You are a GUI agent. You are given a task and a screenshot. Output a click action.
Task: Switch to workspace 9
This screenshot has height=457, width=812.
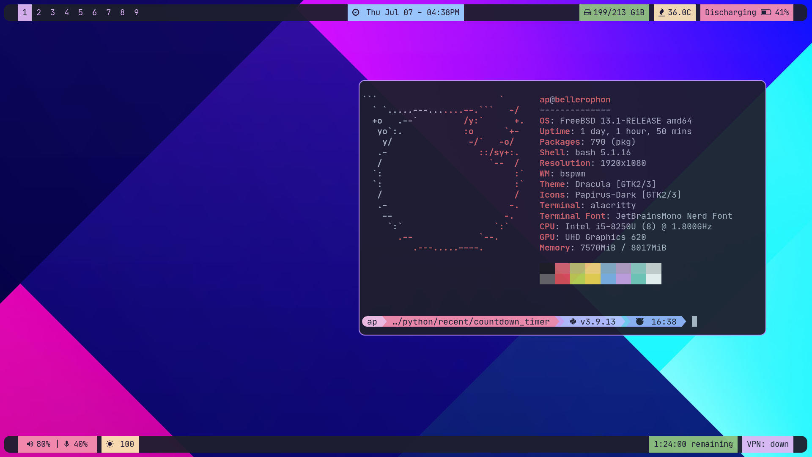pyautogui.click(x=136, y=13)
